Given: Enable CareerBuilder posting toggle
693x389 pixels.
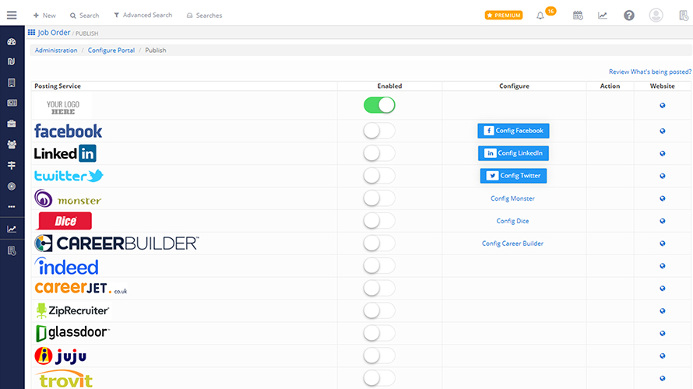Looking at the screenshot, I should (x=379, y=244).
